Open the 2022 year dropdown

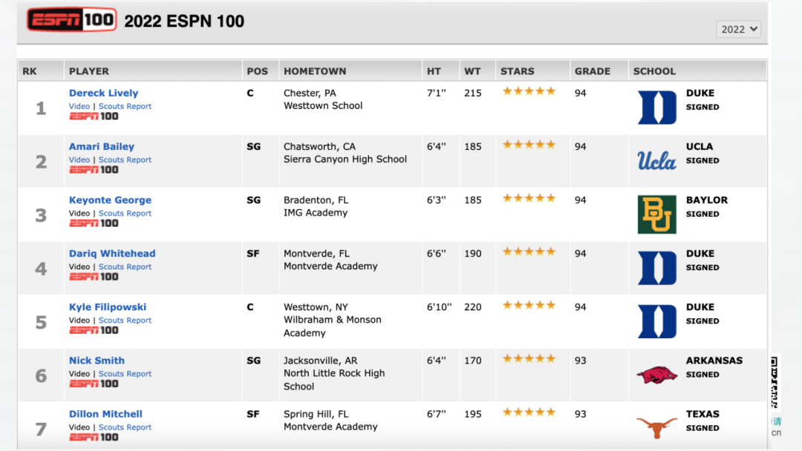click(738, 29)
